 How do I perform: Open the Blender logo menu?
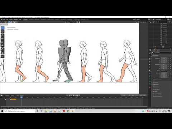(x=2, y=19)
